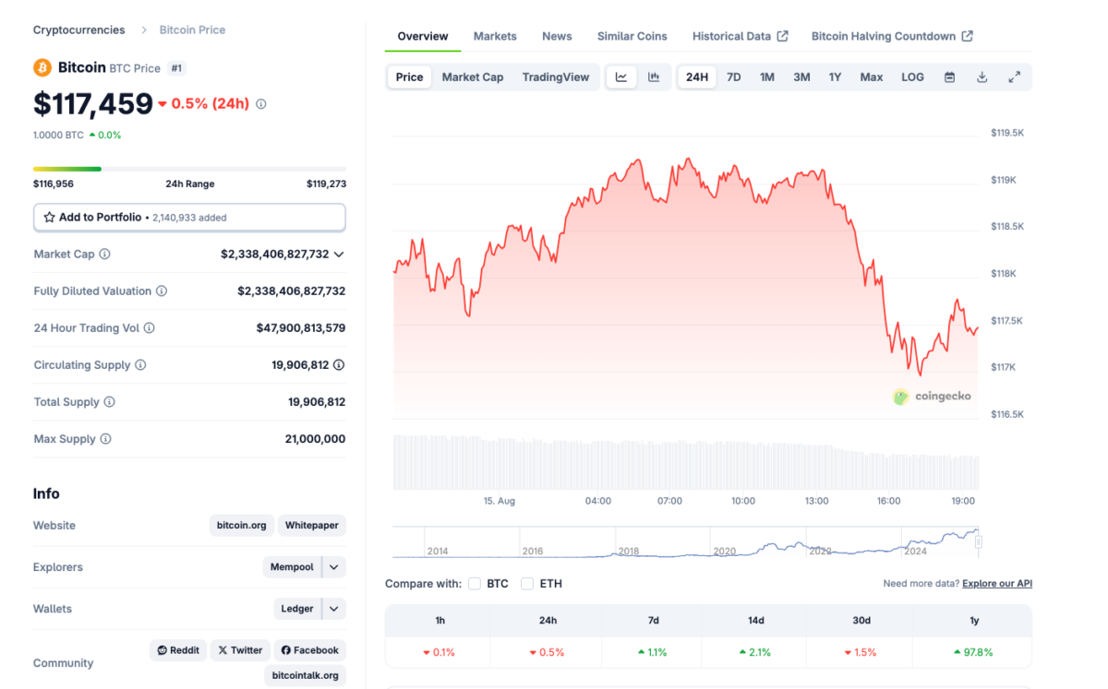Switch chart to TradingView
This screenshot has width=1108, height=689.
click(556, 77)
